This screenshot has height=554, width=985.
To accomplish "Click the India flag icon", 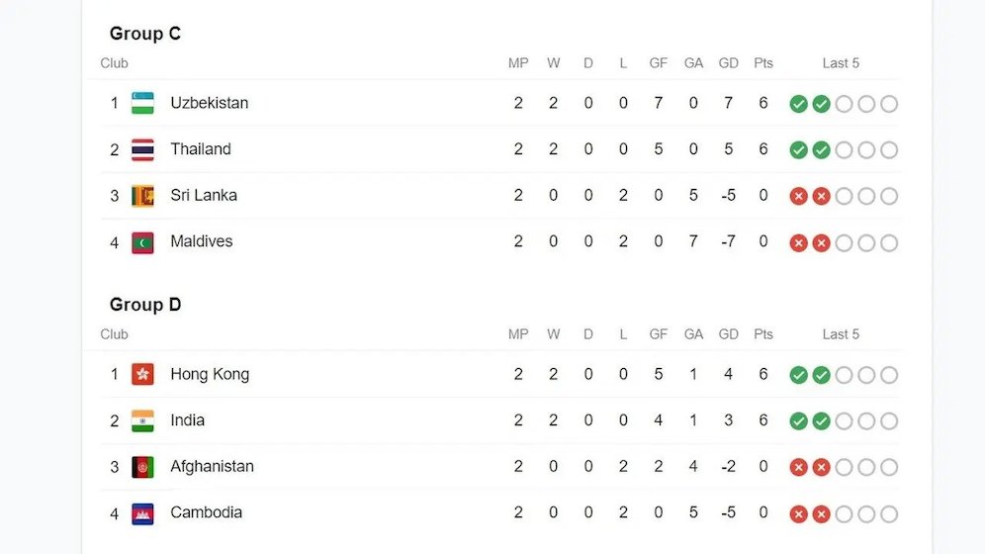I will click(142, 420).
